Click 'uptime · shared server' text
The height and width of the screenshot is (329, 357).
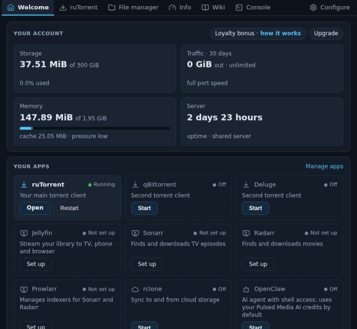pyautogui.click(x=219, y=136)
